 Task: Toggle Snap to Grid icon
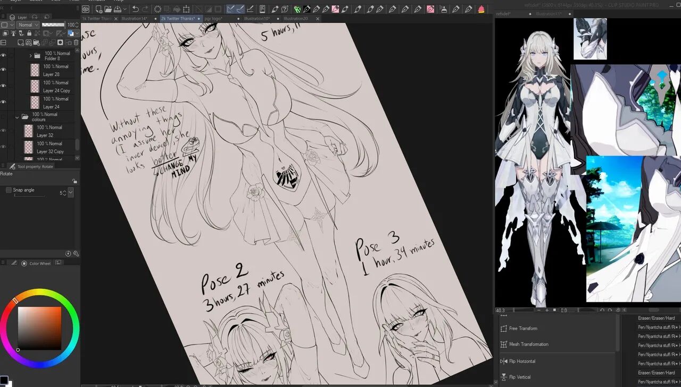coord(251,9)
